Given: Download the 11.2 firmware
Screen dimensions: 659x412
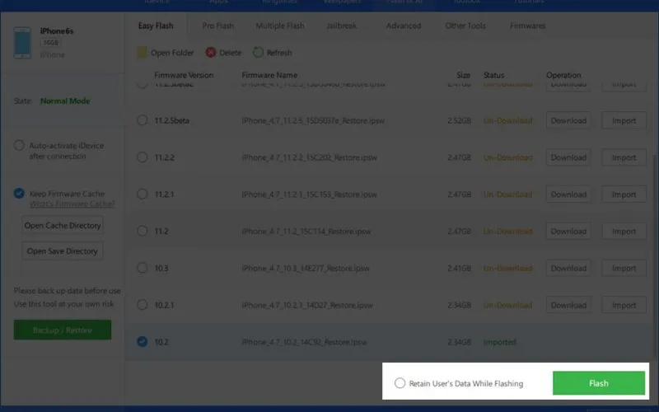Looking at the screenshot, I should tap(568, 231).
